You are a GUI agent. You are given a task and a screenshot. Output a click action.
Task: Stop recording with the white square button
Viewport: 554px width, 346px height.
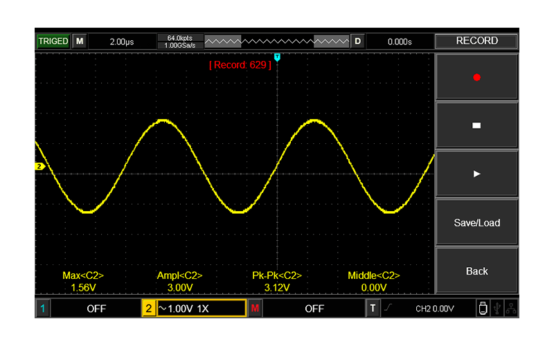tap(476, 126)
